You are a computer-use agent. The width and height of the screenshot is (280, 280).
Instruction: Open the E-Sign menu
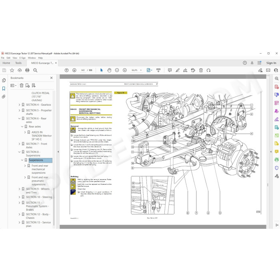click(x=22, y=58)
